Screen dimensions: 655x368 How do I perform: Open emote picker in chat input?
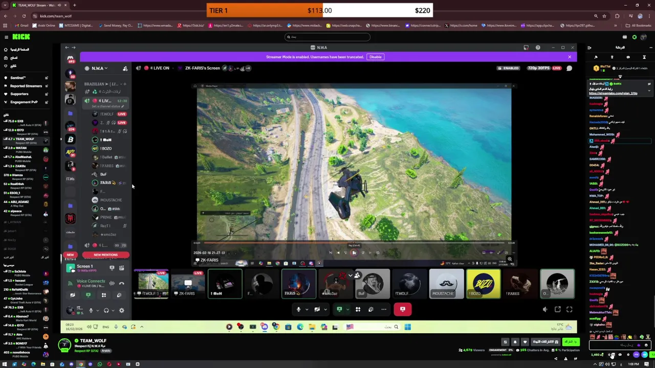pos(646,346)
